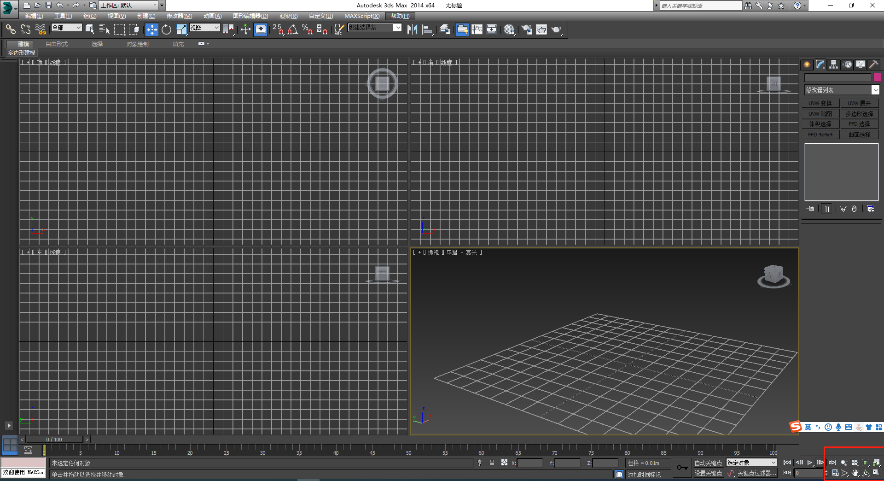
Task: Switch to the 自由形式 ribbon tab
Action: (57, 44)
